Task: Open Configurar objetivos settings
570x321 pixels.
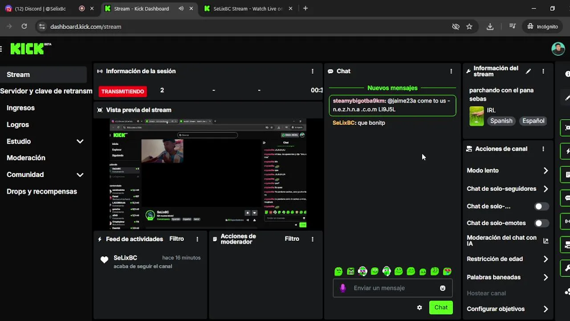Action: click(x=508, y=309)
